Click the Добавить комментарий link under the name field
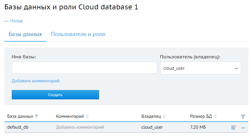The image size is (251, 136). pos(35,81)
